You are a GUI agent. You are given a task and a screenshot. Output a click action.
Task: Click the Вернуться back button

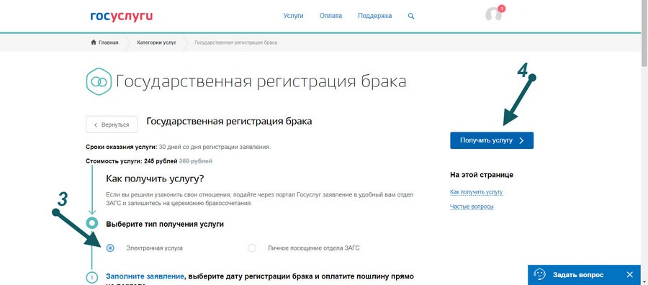click(x=112, y=125)
